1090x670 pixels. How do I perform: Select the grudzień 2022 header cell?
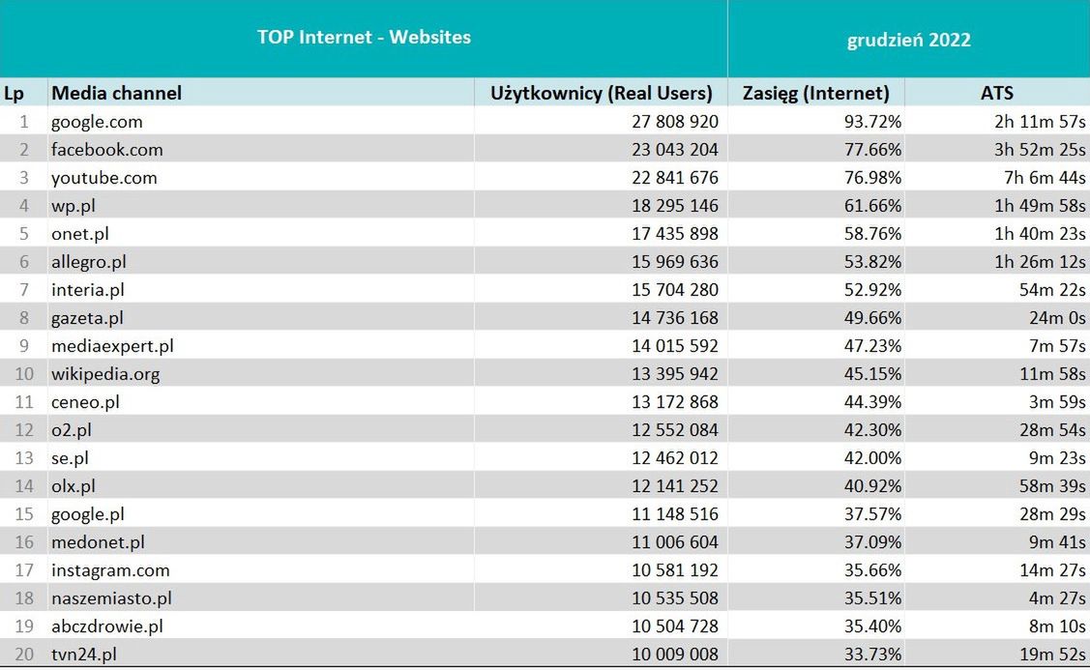coord(908,40)
